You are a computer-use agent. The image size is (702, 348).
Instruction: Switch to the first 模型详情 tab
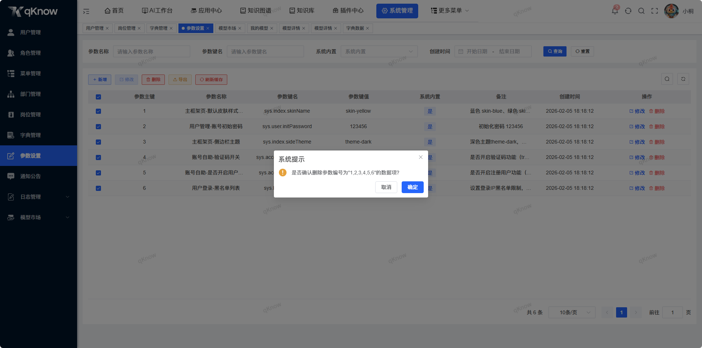(294, 28)
